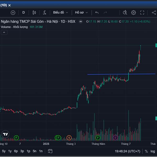The width and height of the screenshot is (157, 157).
Task: Select the D daily interval button
Action: tap(24, 13)
